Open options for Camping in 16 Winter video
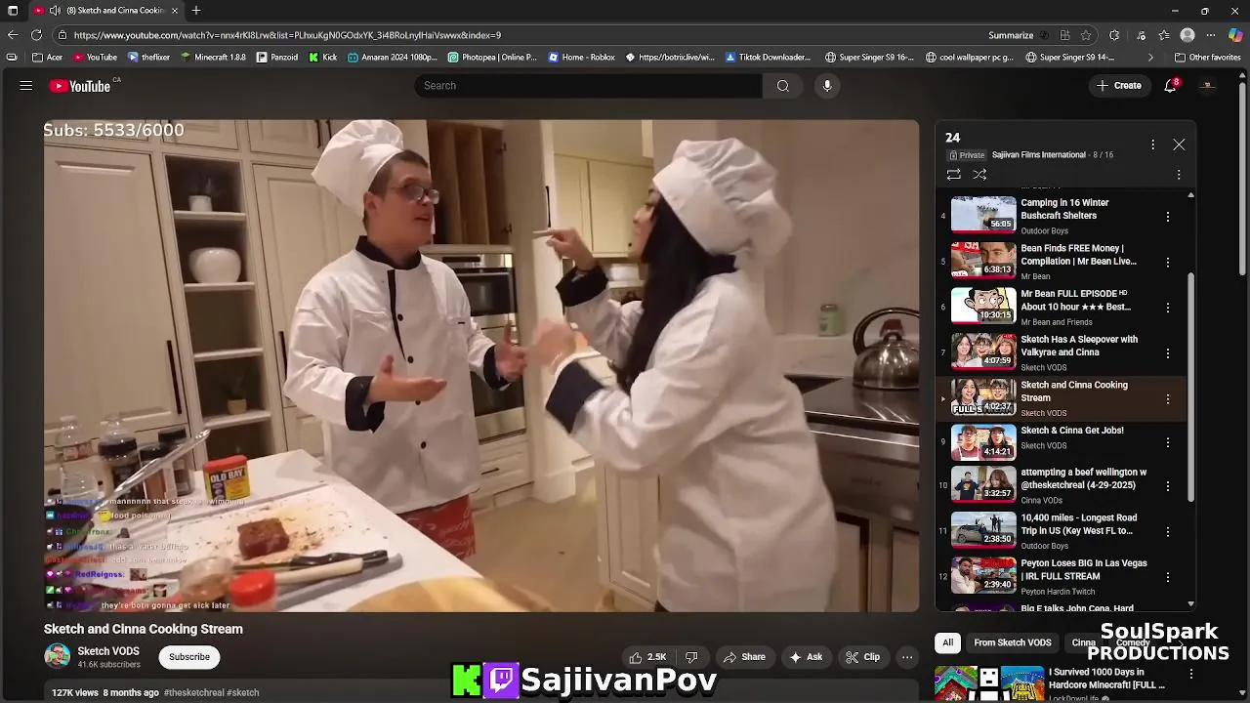This screenshot has width=1250, height=703. [x=1167, y=217]
